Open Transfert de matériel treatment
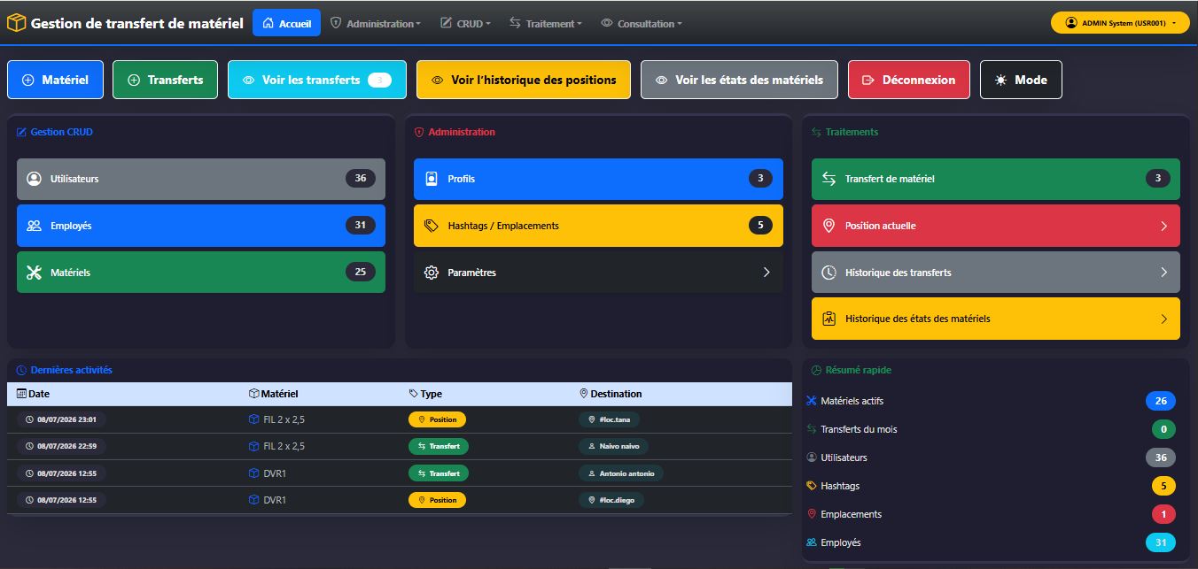Screen dimensions: 1198x569 click(996, 179)
